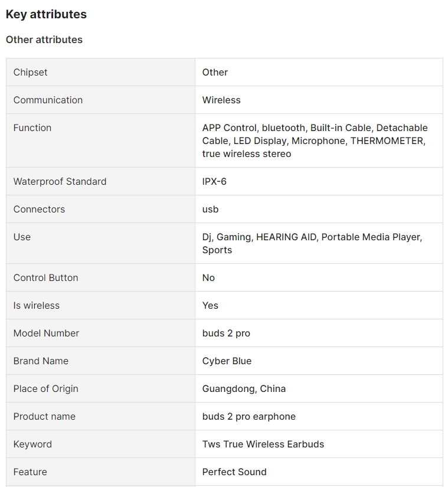Select the Chipset label cell
Image resolution: width=445 pixels, height=487 pixels.
(x=31, y=72)
